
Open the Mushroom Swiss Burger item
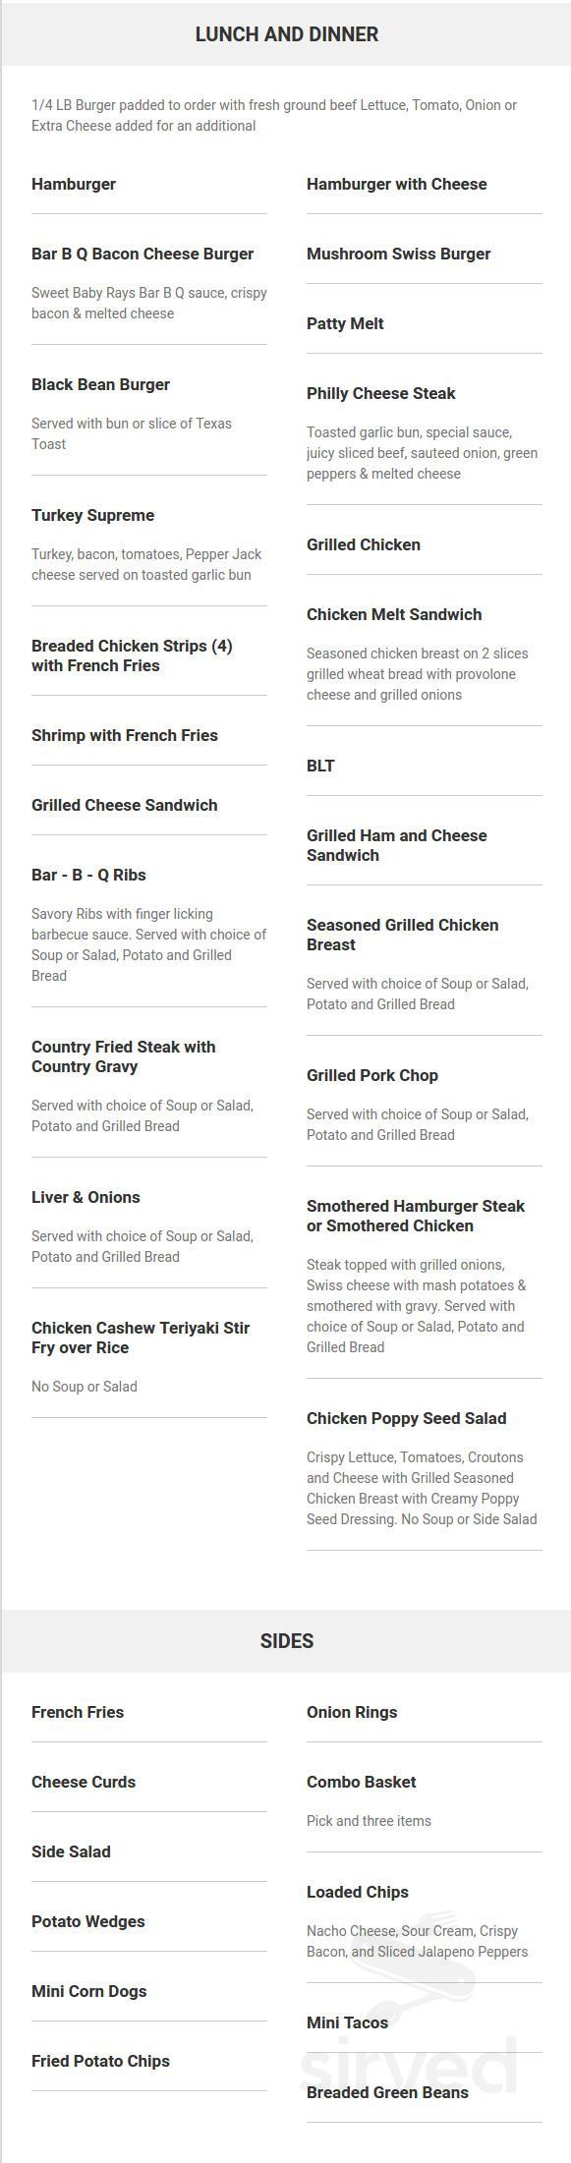coord(398,254)
